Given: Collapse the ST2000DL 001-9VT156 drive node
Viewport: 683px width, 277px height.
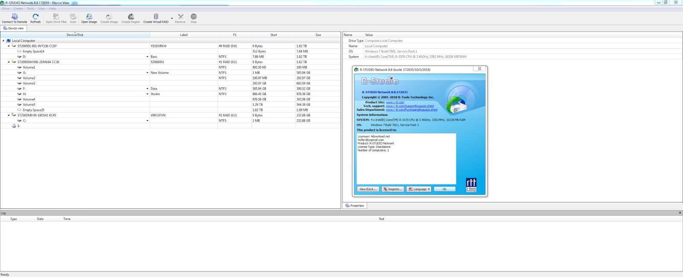Looking at the screenshot, I should tap(9, 46).
